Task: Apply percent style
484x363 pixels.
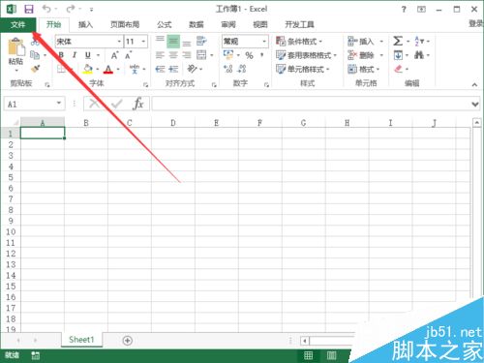Action: point(249,55)
